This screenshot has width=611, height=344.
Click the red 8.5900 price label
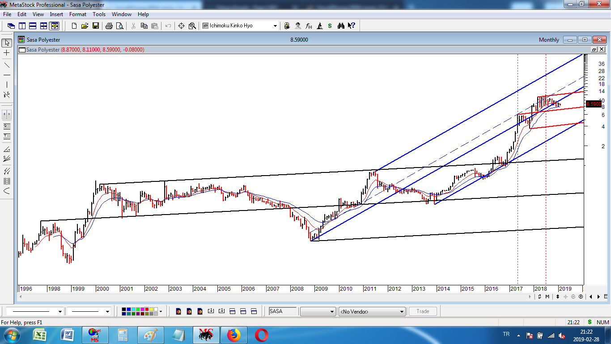594,104
